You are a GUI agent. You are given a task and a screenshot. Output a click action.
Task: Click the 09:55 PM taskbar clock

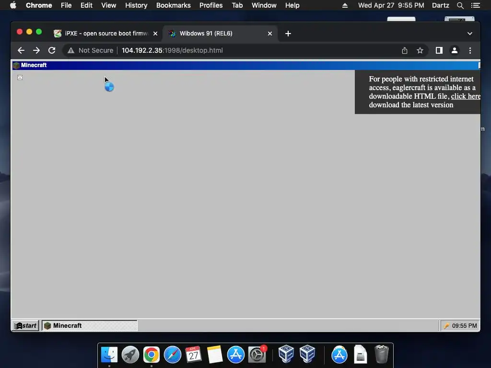[464, 326]
